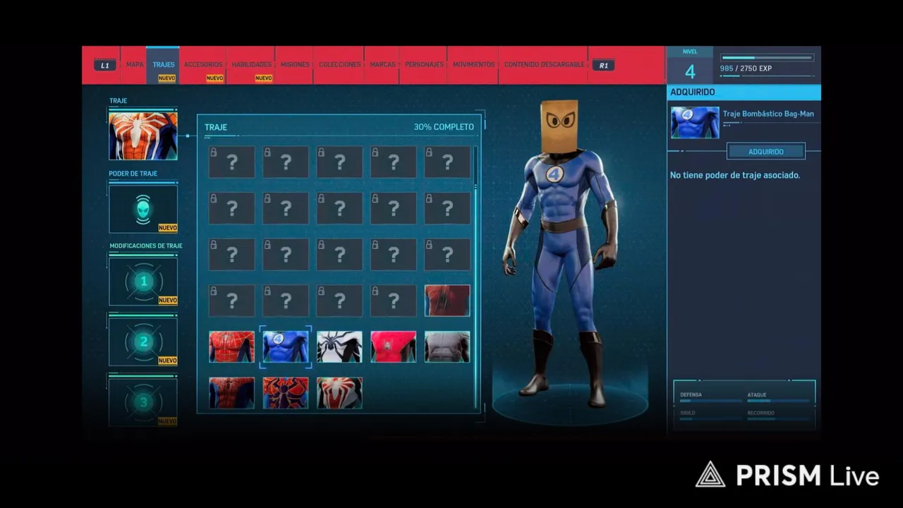The image size is (903, 508).
Task: Click the NUEVO badge under ACCESORIOS
Action: (x=214, y=78)
